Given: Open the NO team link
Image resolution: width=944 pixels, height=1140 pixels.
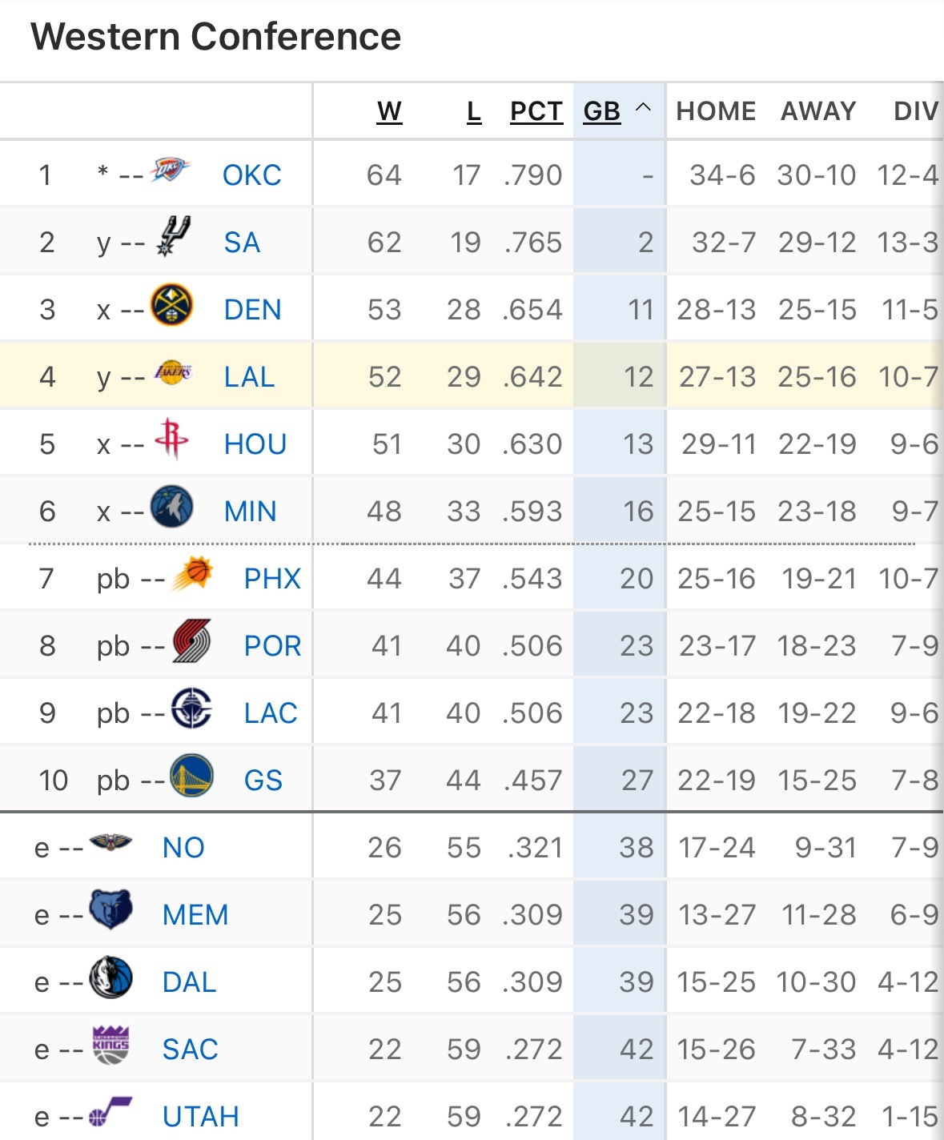Looking at the screenshot, I should coord(183,848).
